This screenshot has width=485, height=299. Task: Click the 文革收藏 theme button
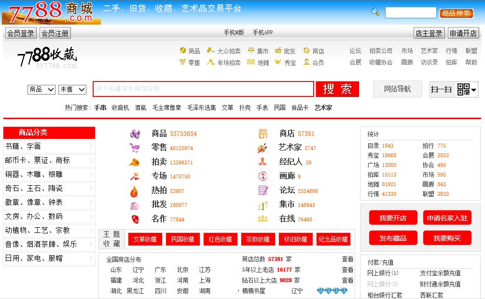click(145, 239)
